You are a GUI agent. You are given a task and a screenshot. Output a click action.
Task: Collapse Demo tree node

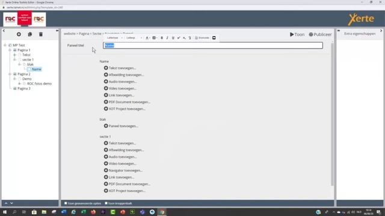(14, 79)
